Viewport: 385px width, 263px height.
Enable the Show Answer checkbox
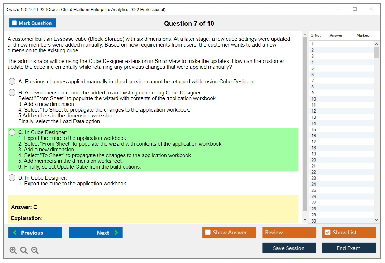tap(208, 233)
